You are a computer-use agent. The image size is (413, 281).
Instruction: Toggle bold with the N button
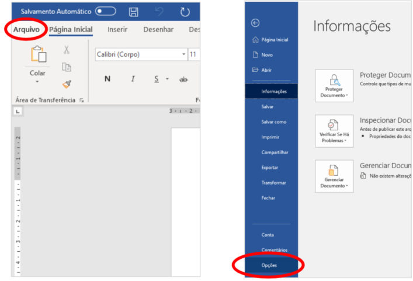107,79
